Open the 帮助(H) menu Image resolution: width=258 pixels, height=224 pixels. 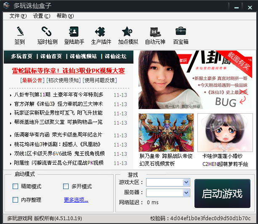[65, 16]
